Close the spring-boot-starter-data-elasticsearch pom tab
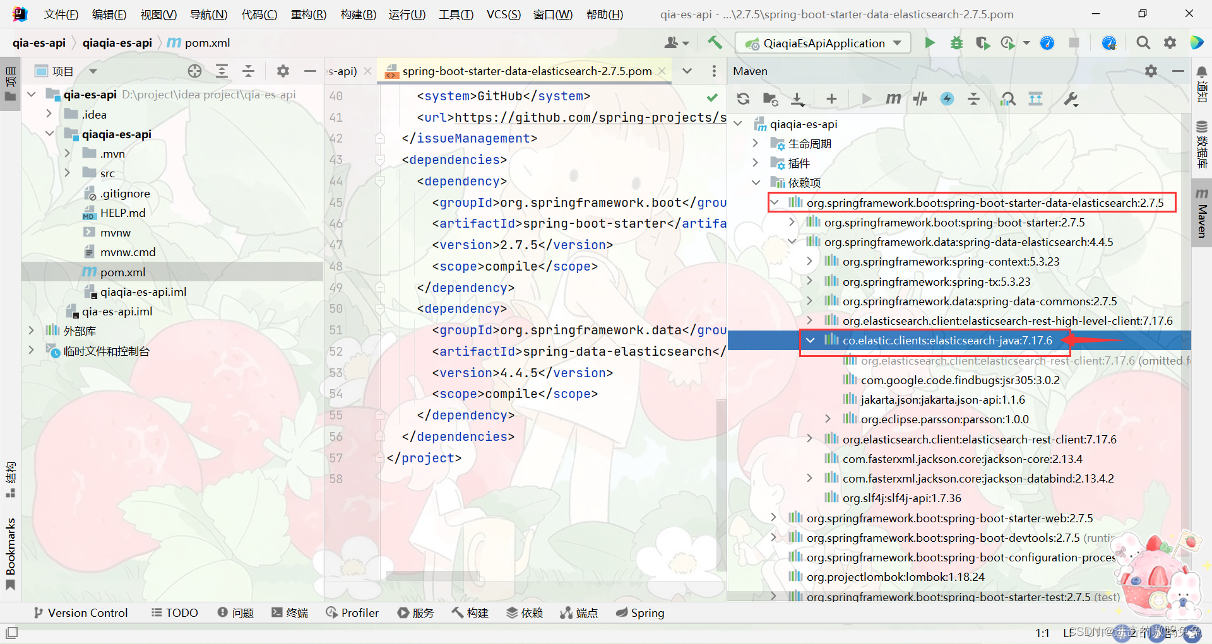1212x644 pixels. pyautogui.click(x=662, y=71)
